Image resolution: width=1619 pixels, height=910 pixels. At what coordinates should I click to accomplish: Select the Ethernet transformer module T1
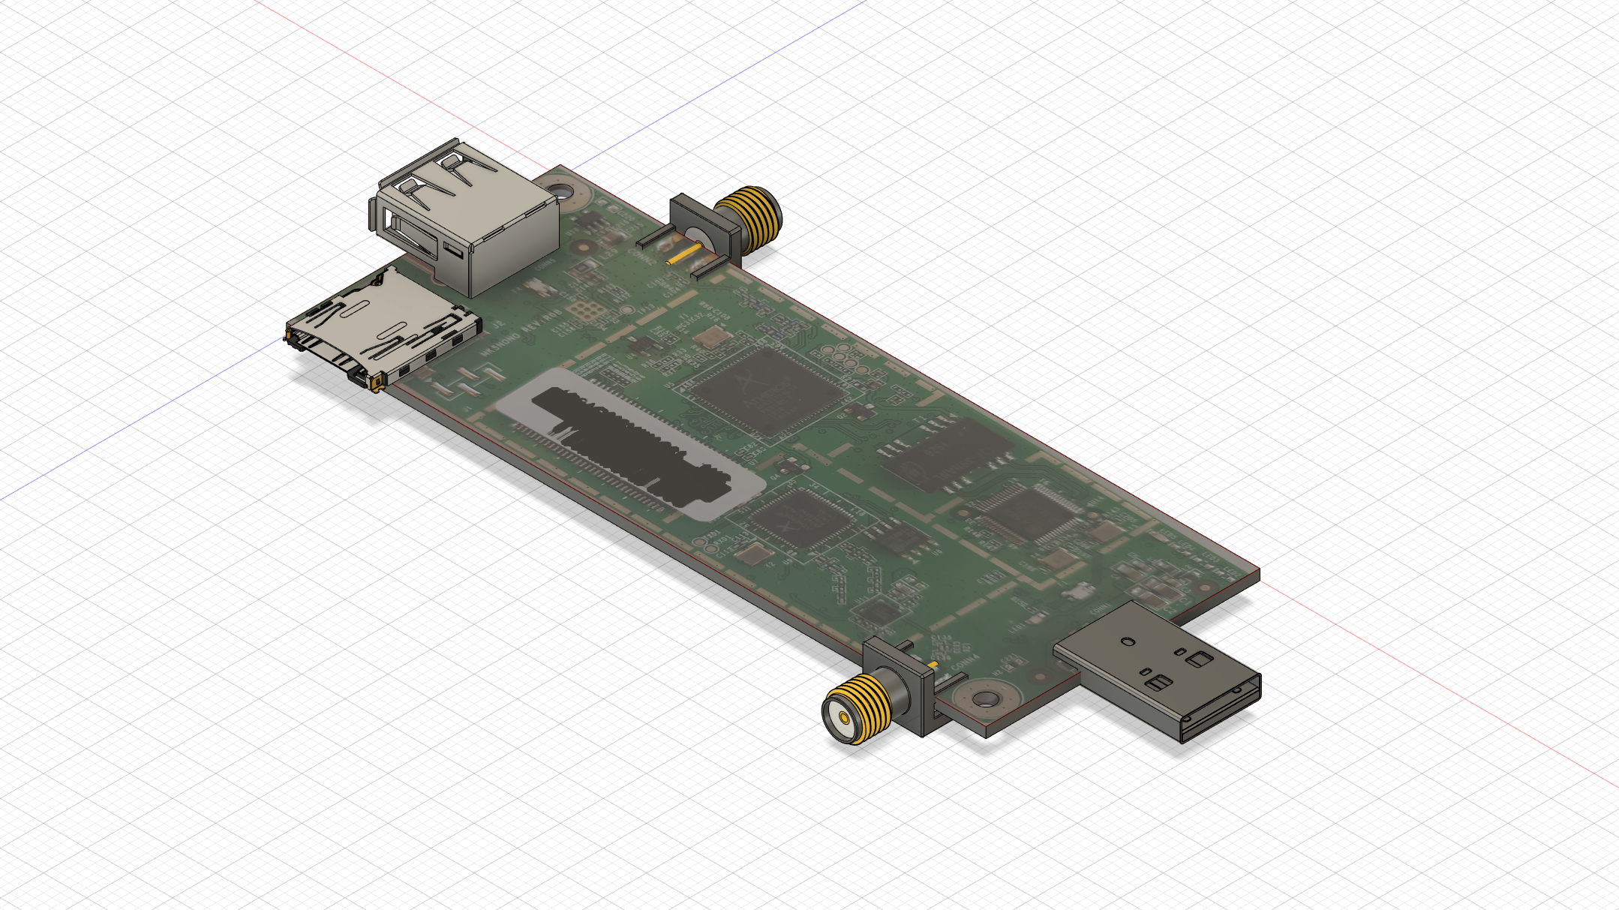click(x=949, y=454)
